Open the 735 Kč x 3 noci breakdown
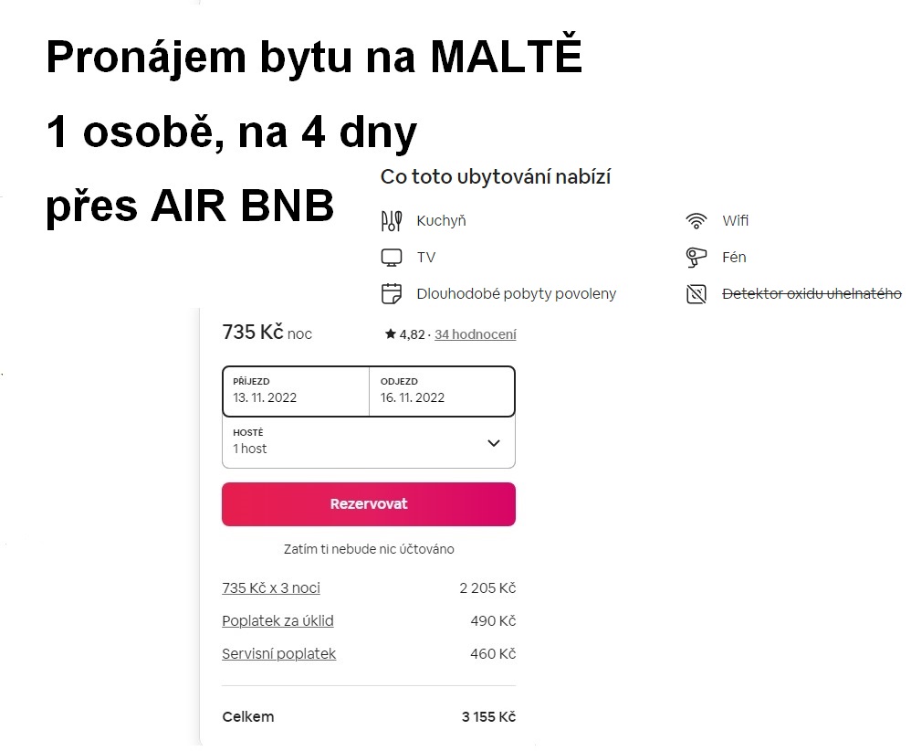Viewport: 911px width, 751px height. (271, 588)
